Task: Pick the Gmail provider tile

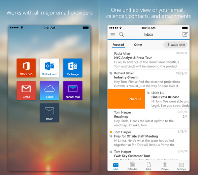Action: point(26,91)
